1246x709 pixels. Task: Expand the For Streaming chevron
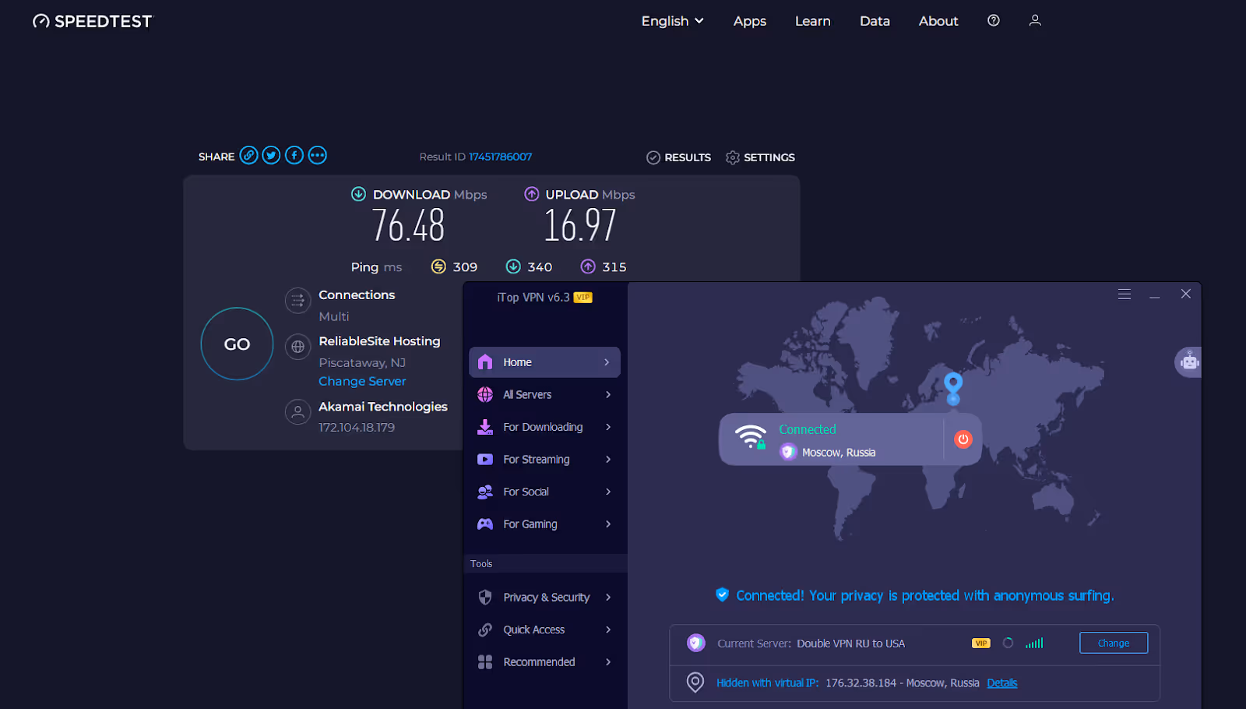tap(607, 460)
